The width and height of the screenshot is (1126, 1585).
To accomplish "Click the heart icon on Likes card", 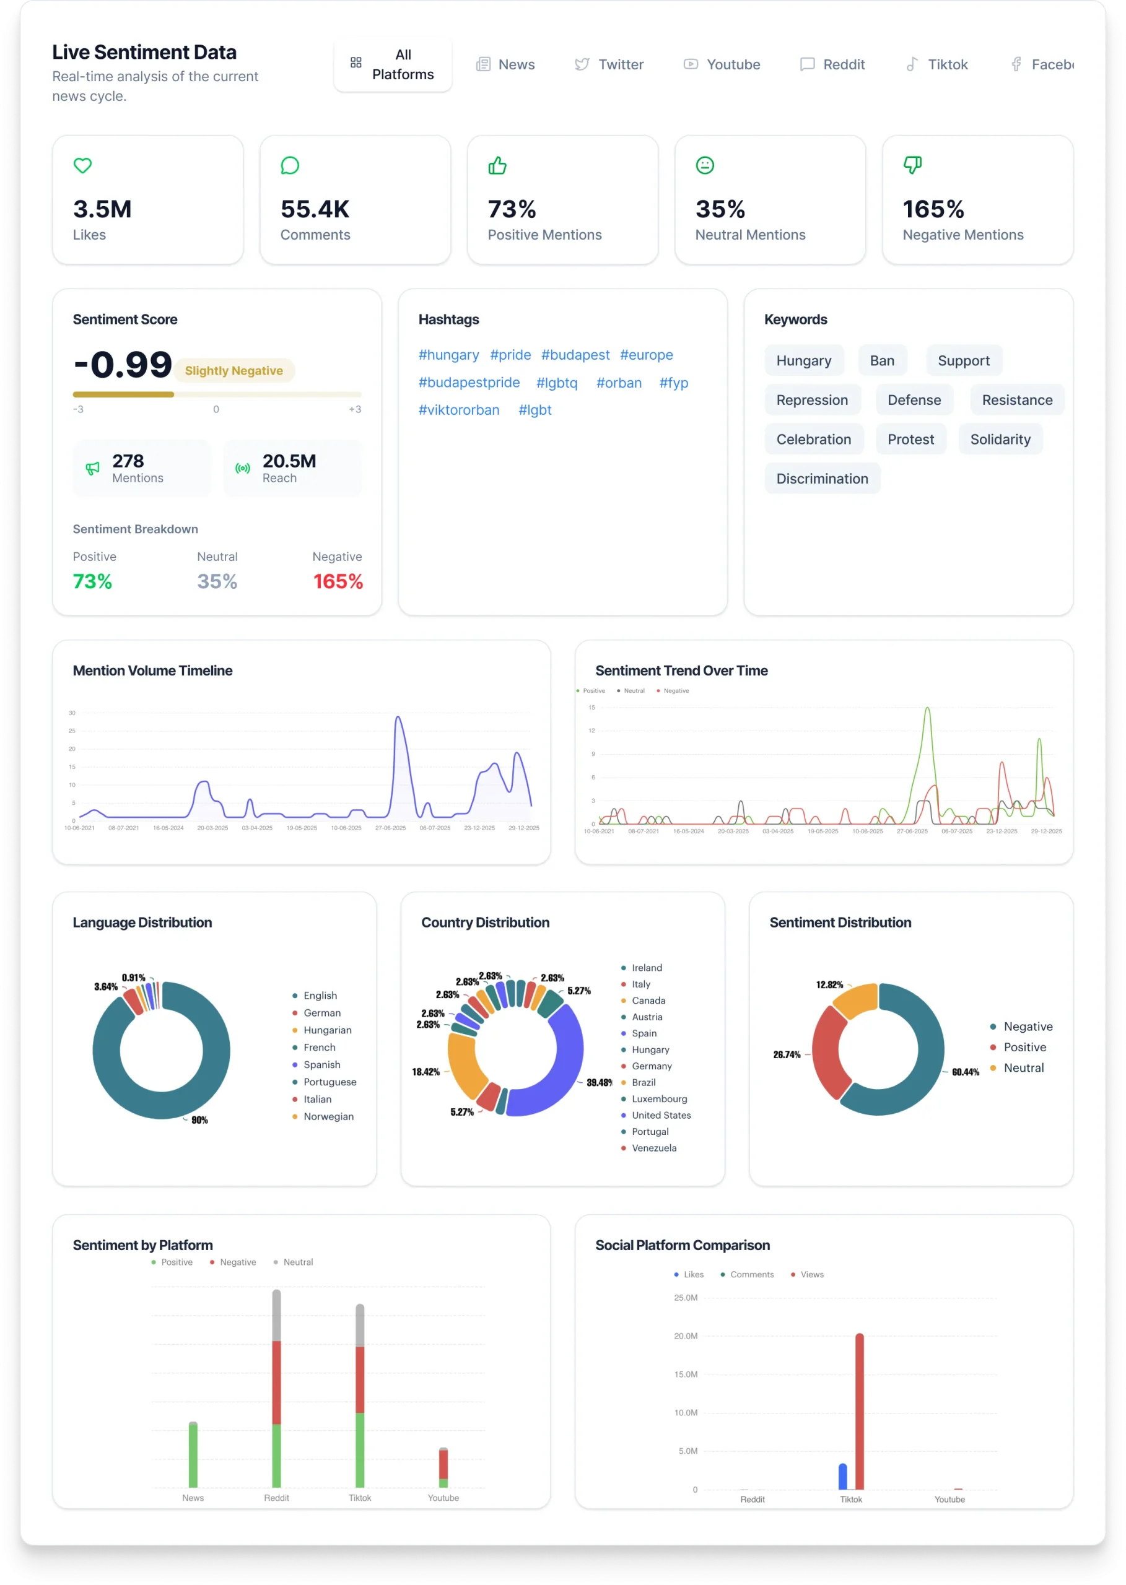I will point(82,166).
